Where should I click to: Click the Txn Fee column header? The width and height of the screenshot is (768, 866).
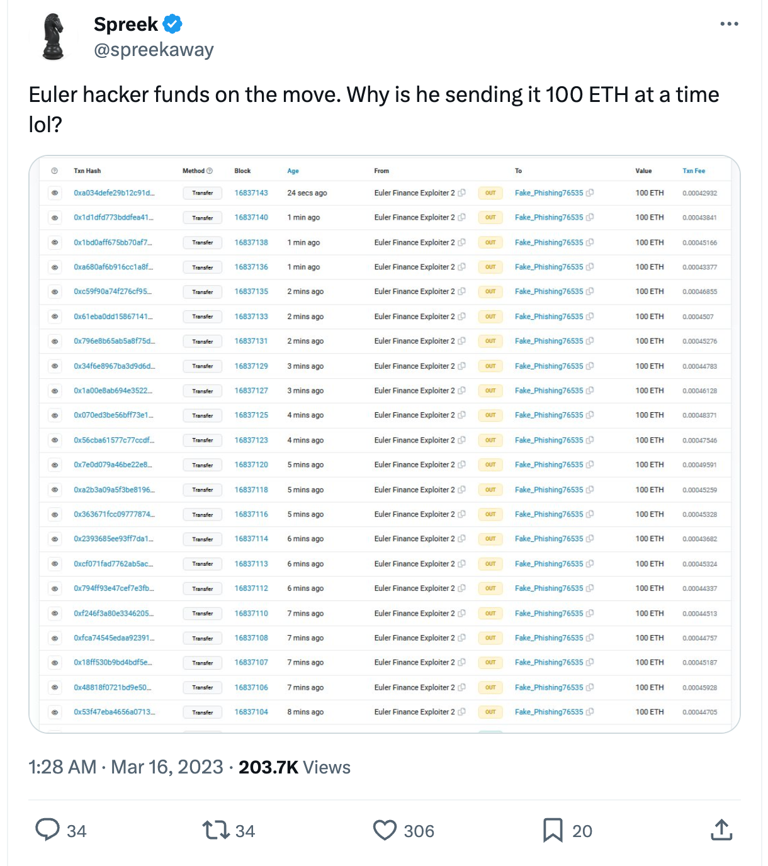pos(694,171)
